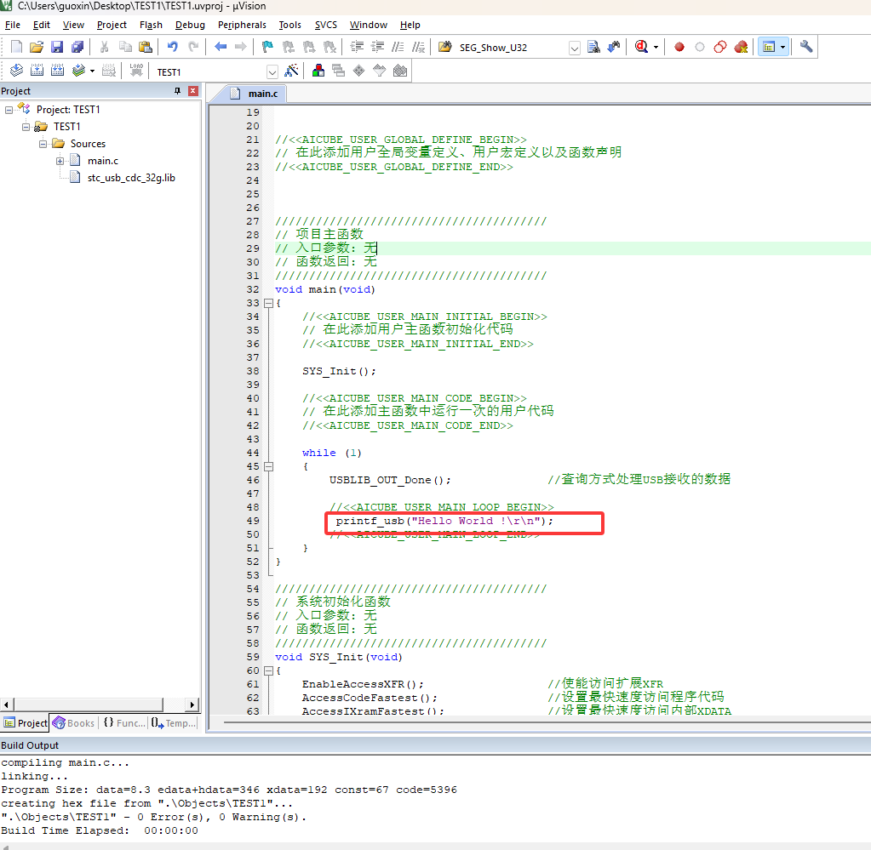Kill all breakpoints with the red X icon
This screenshot has width=871, height=850.
click(741, 47)
